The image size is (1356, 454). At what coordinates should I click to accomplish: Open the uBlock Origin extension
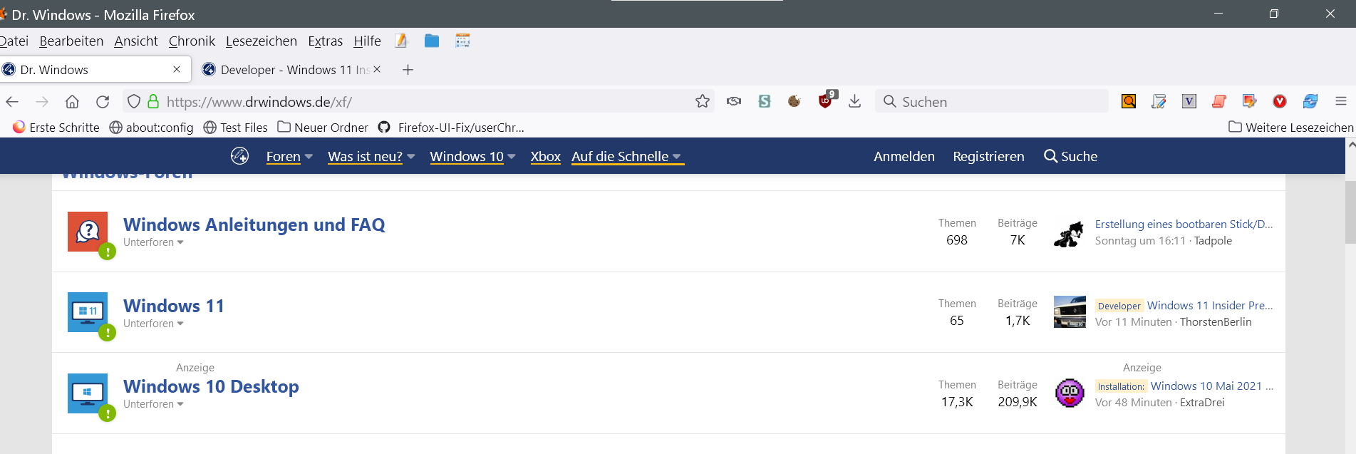pos(827,100)
